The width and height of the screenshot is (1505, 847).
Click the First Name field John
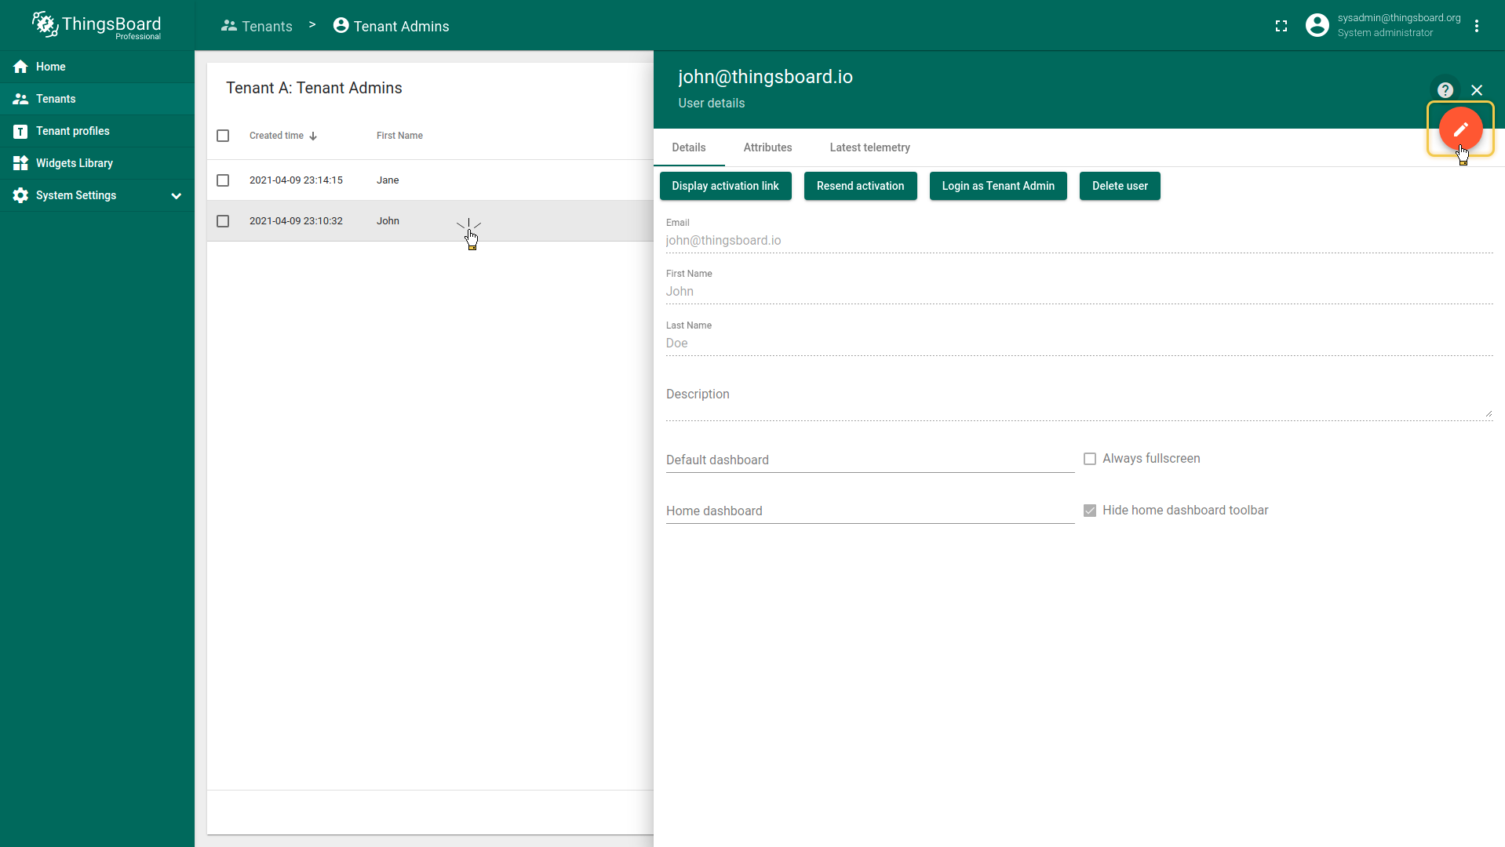click(1079, 292)
